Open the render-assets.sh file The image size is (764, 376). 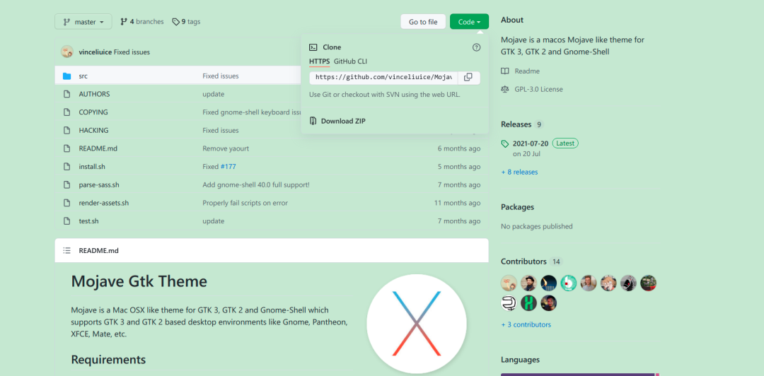click(x=104, y=203)
